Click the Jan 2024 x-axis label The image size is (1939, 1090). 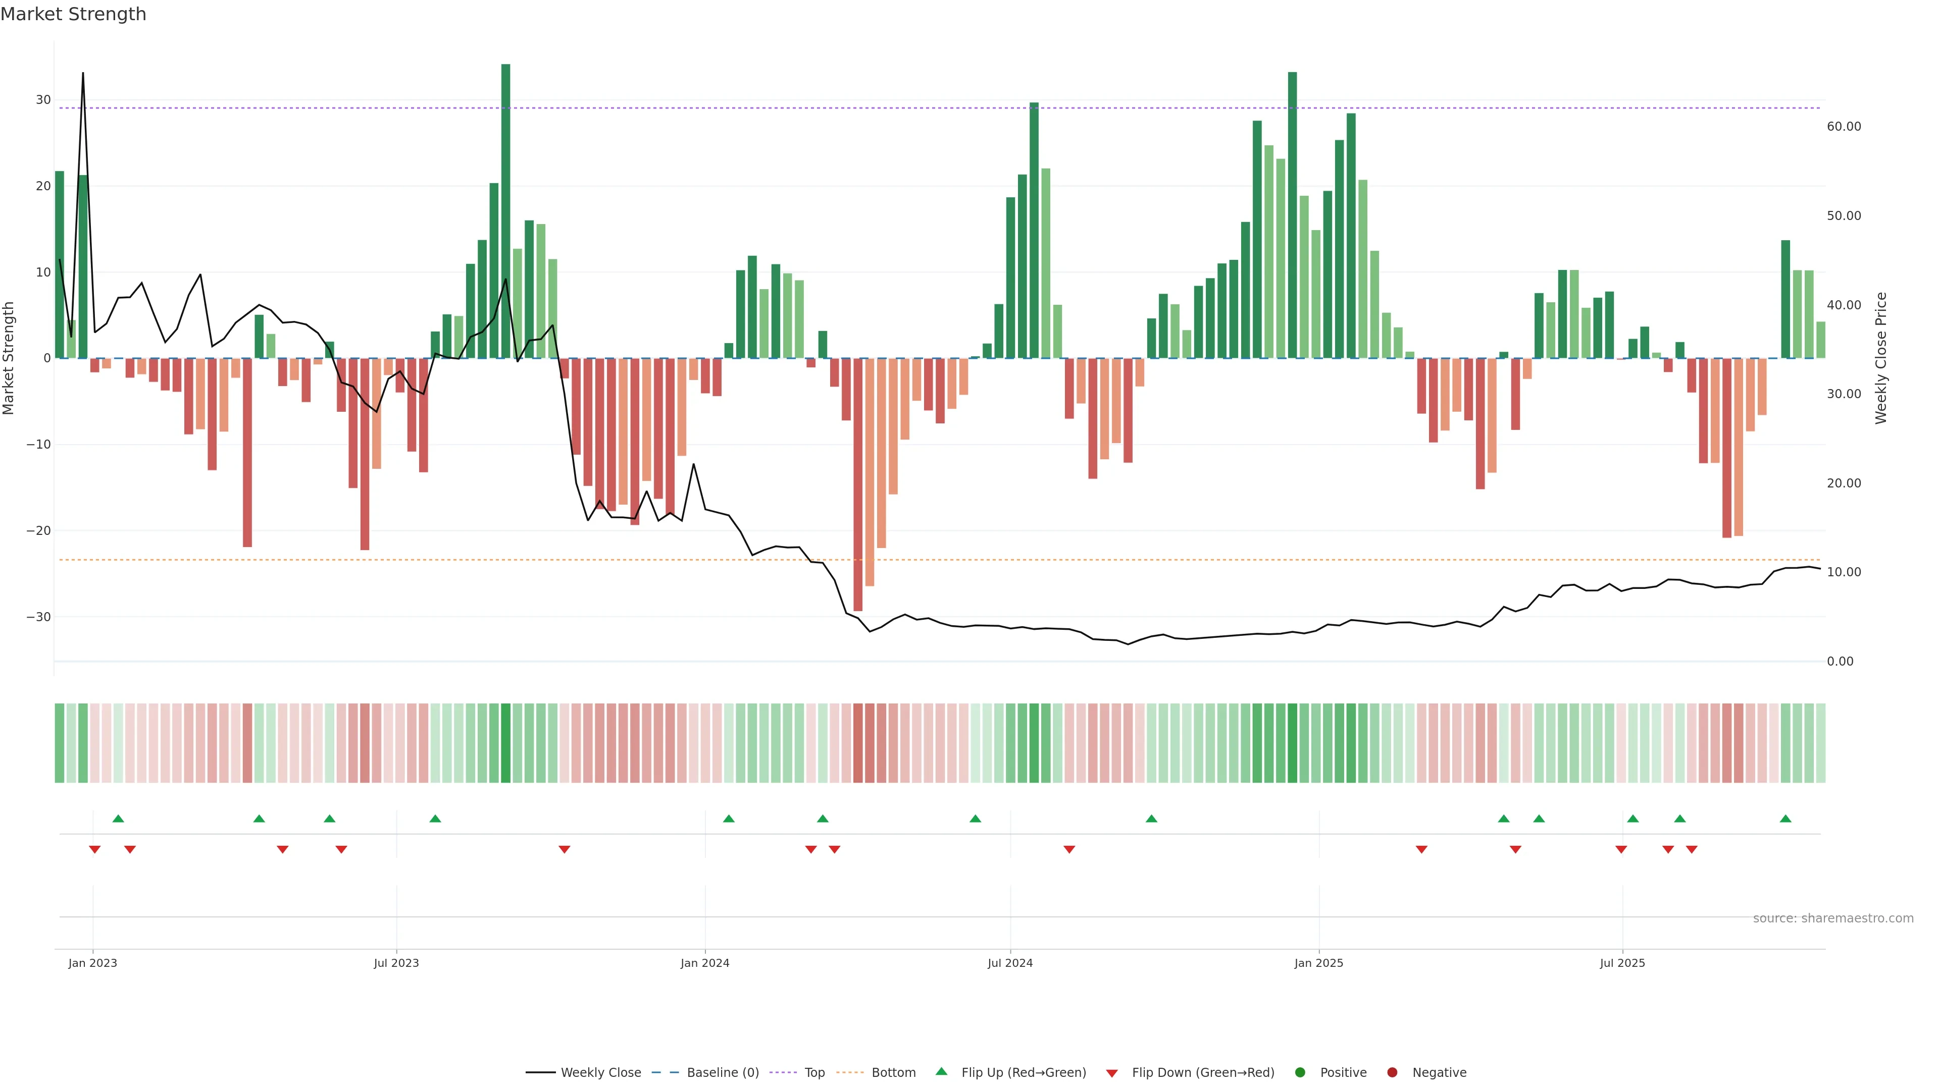(704, 963)
